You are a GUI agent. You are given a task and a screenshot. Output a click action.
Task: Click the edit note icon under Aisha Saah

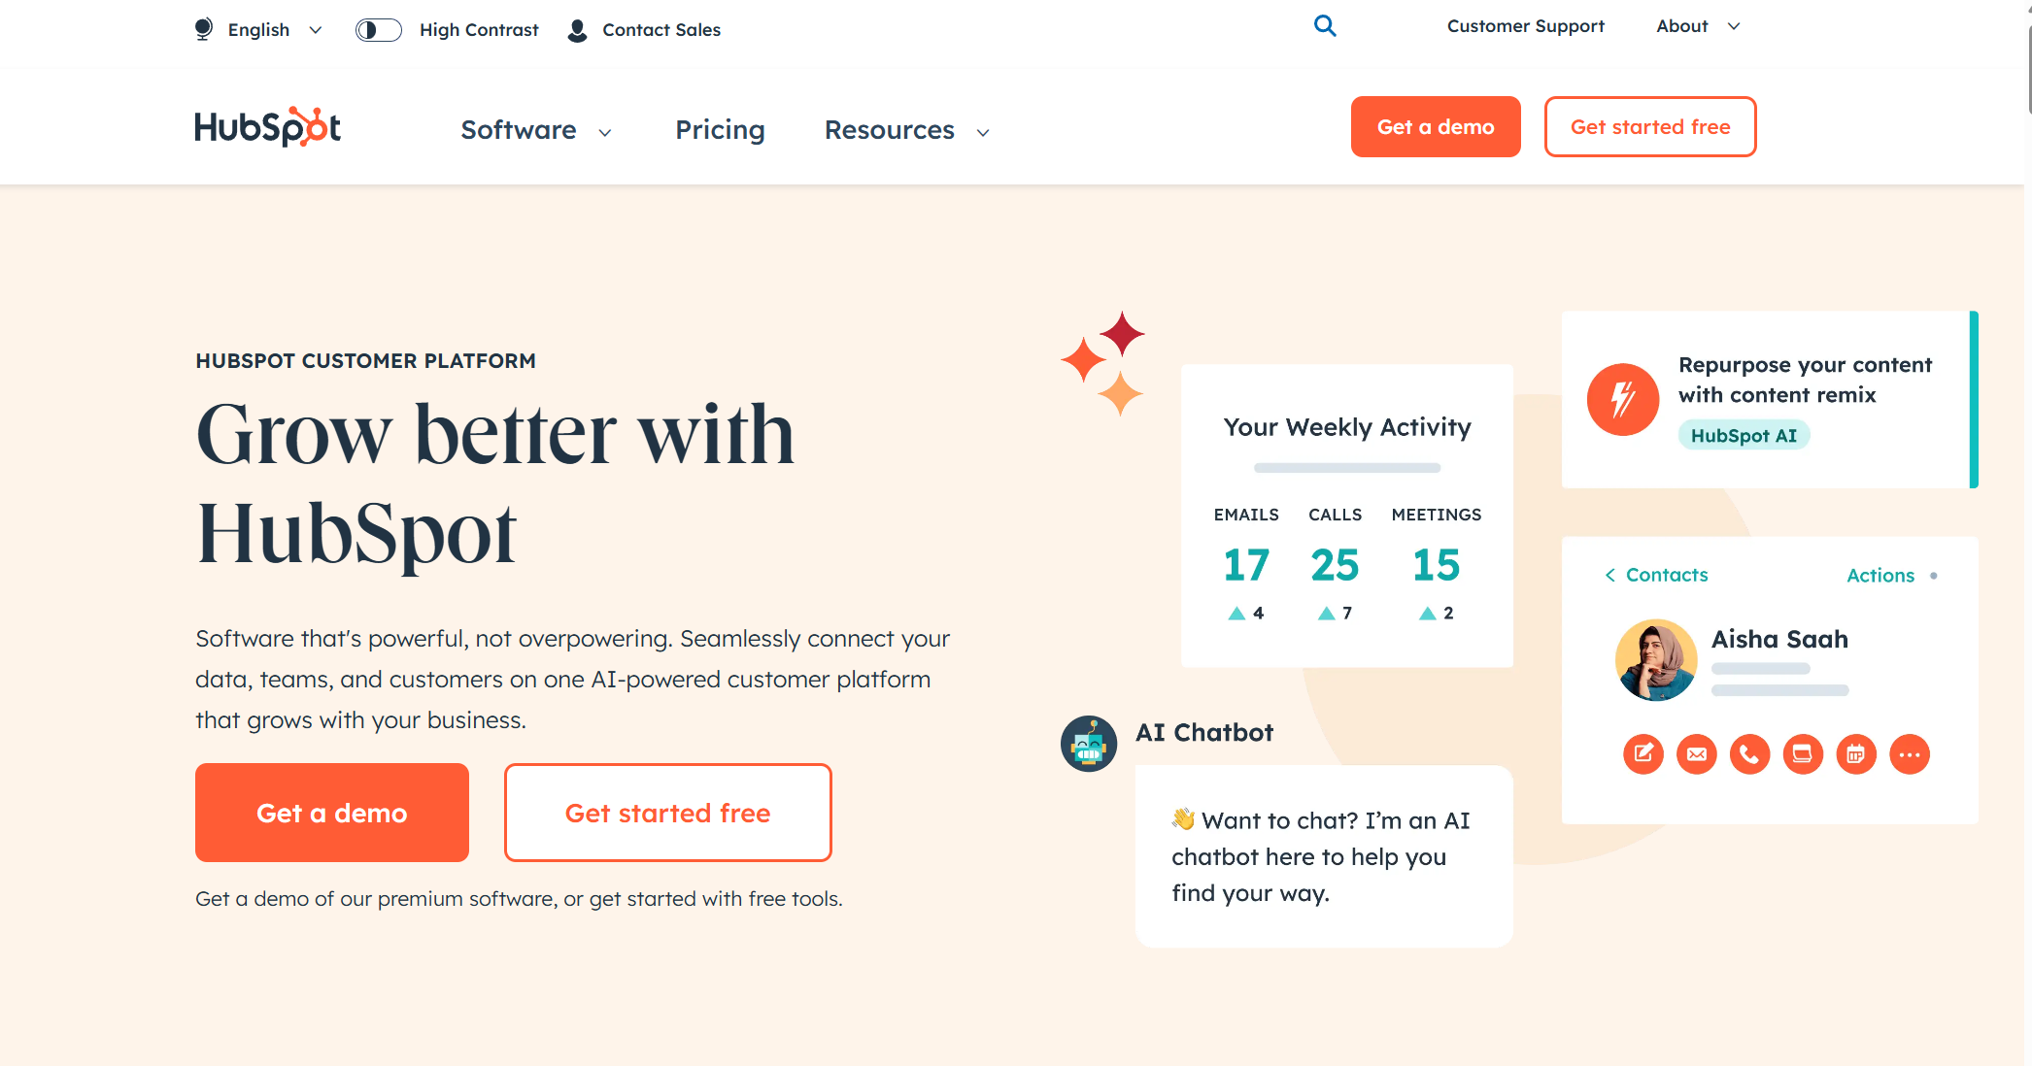(1643, 754)
